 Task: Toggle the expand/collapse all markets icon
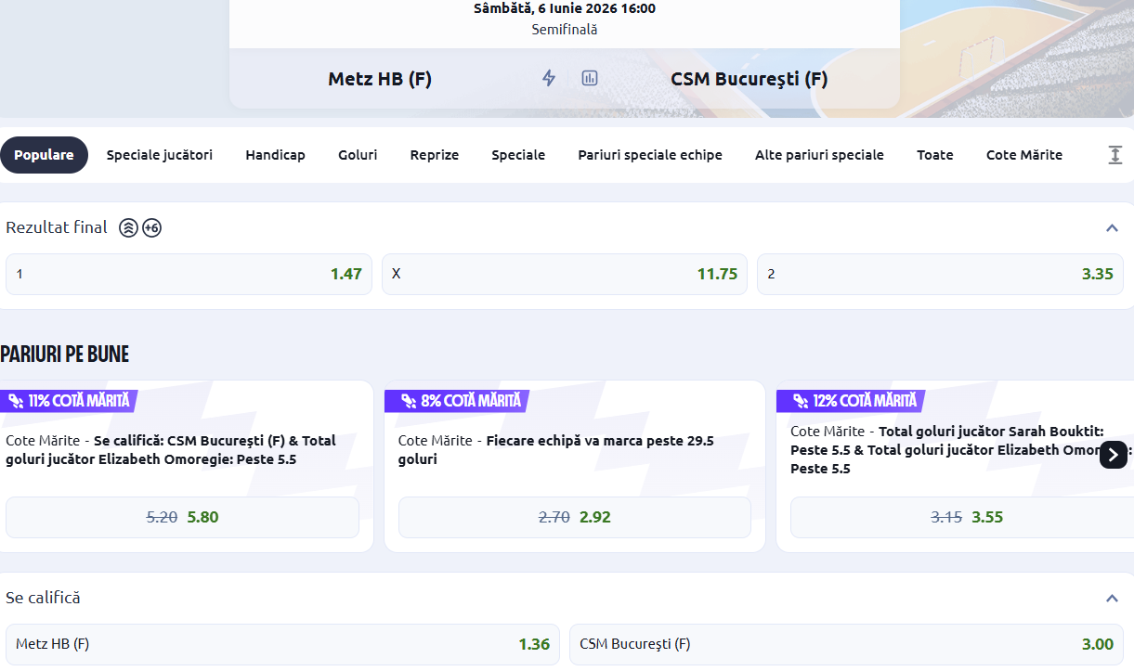[x=1115, y=155]
